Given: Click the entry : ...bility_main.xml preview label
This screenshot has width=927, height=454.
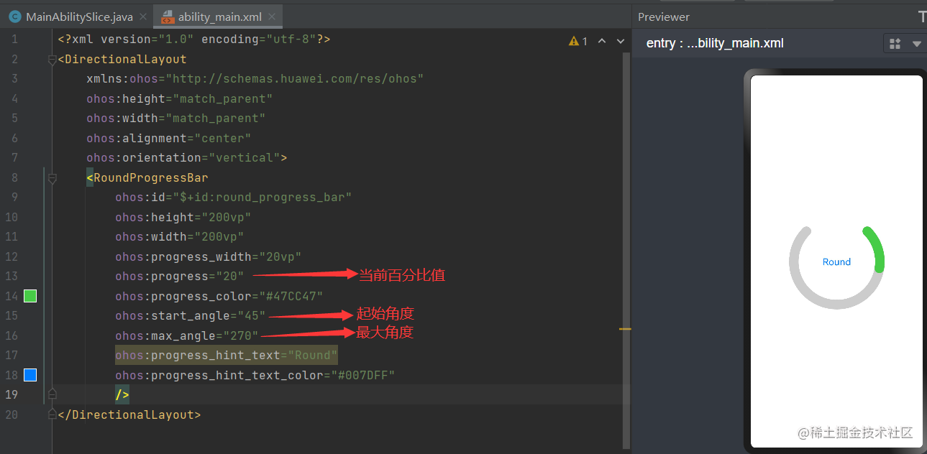Looking at the screenshot, I should pyautogui.click(x=715, y=43).
